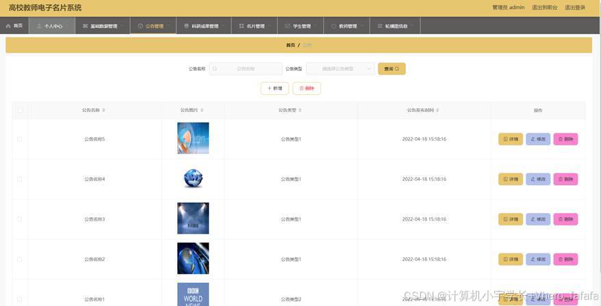Click the 公告名称3 name cell
The image size is (601, 306).
point(94,219)
